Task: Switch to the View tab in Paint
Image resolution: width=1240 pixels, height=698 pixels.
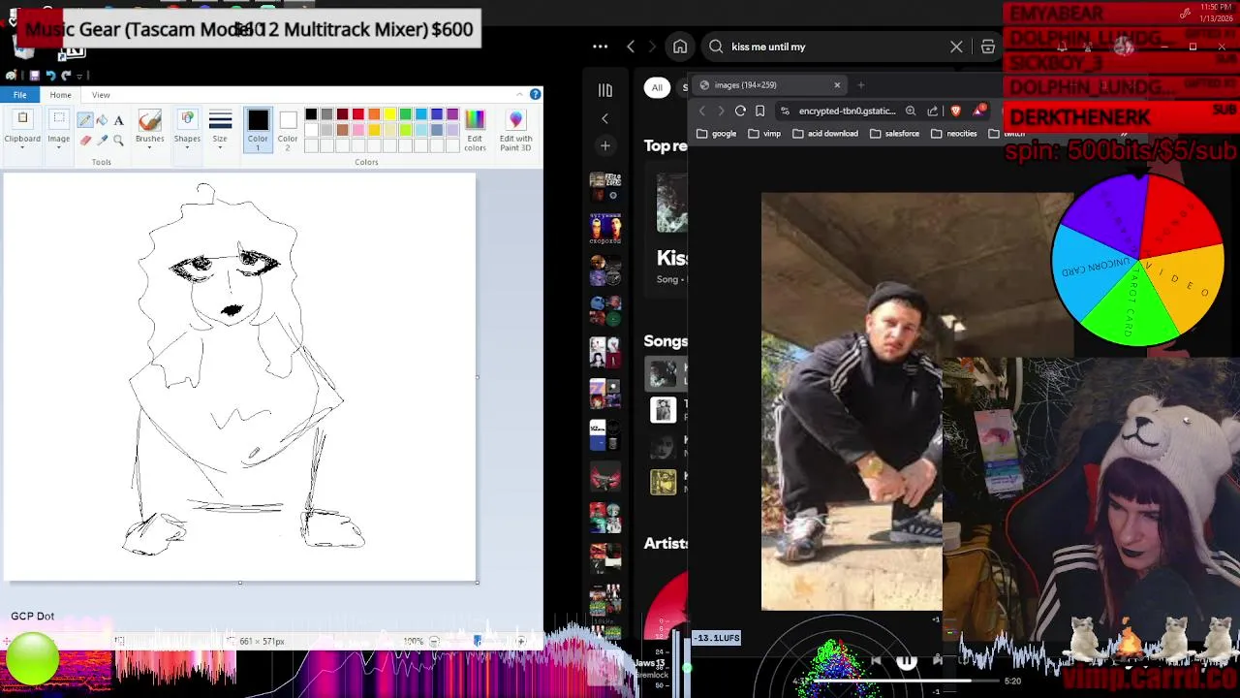Action: 101,94
